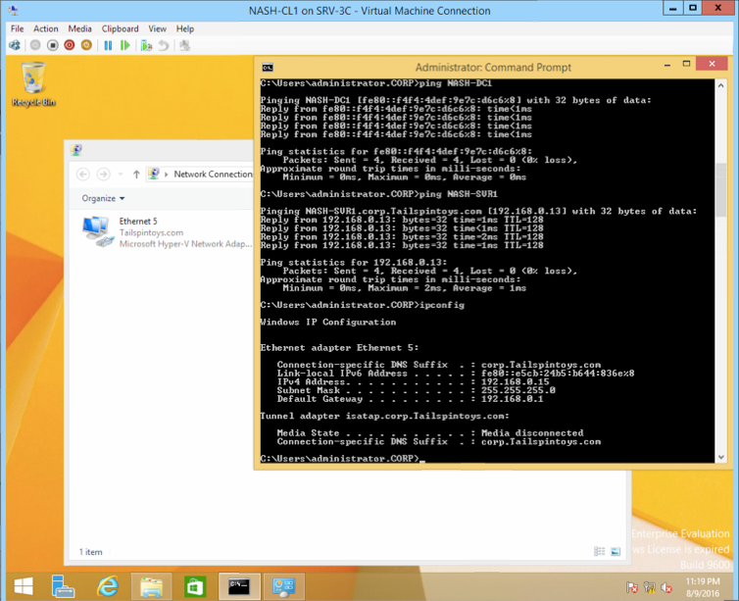The height and width of the screenshot is (601, 739).
Task: Click the Microsoft Hyper-V Network Adap... text
Action: [185, 244]
